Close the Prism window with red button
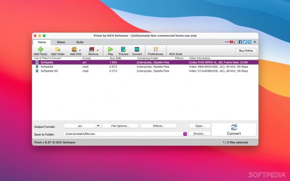290x181 pixels. point(35,36)
